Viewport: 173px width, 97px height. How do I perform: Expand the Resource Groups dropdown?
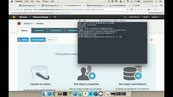click(x=42, y=17)
